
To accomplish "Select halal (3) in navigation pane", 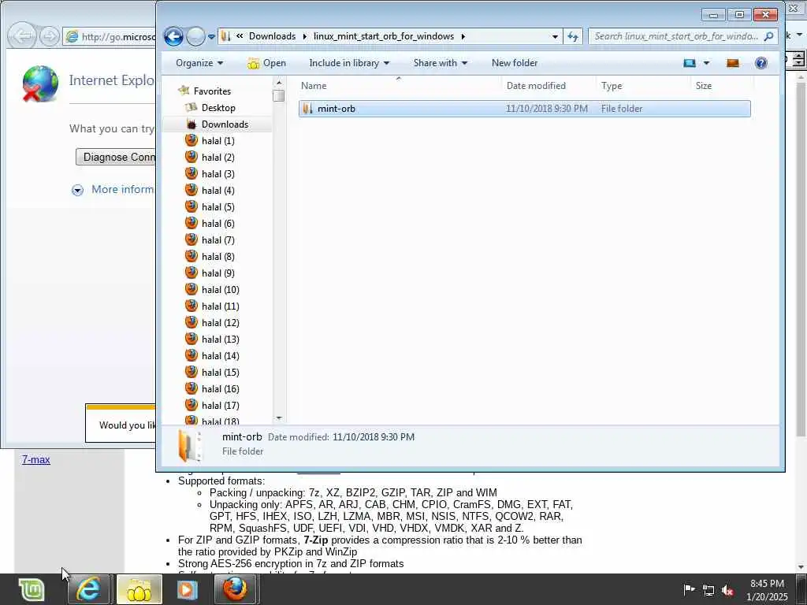I will [218, 174].
